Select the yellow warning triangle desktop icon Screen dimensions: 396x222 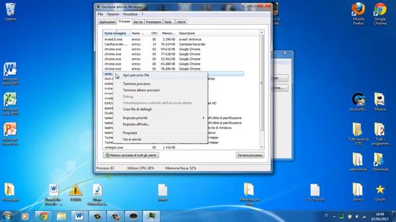point(75,192)
